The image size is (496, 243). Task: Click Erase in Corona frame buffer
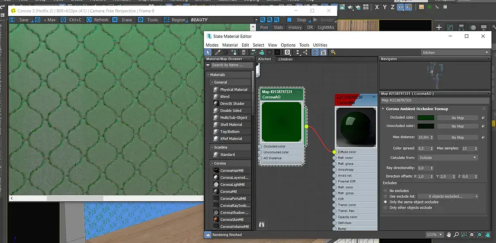tap(123, 20)
